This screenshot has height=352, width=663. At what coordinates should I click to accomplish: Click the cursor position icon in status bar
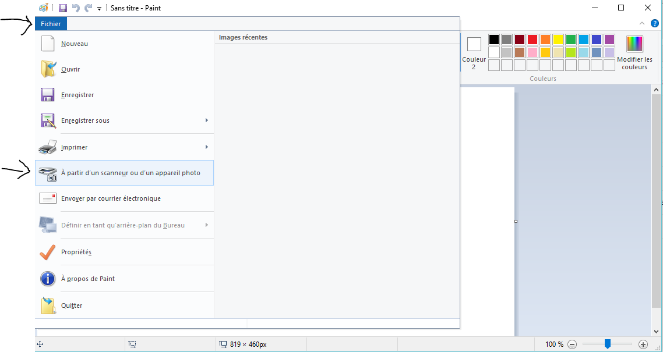point(40,344)
